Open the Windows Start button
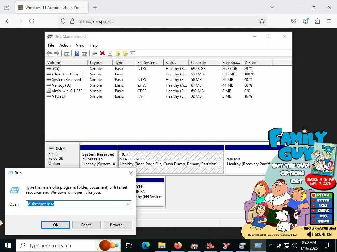 pyautogui.click(x=8, y=245)
